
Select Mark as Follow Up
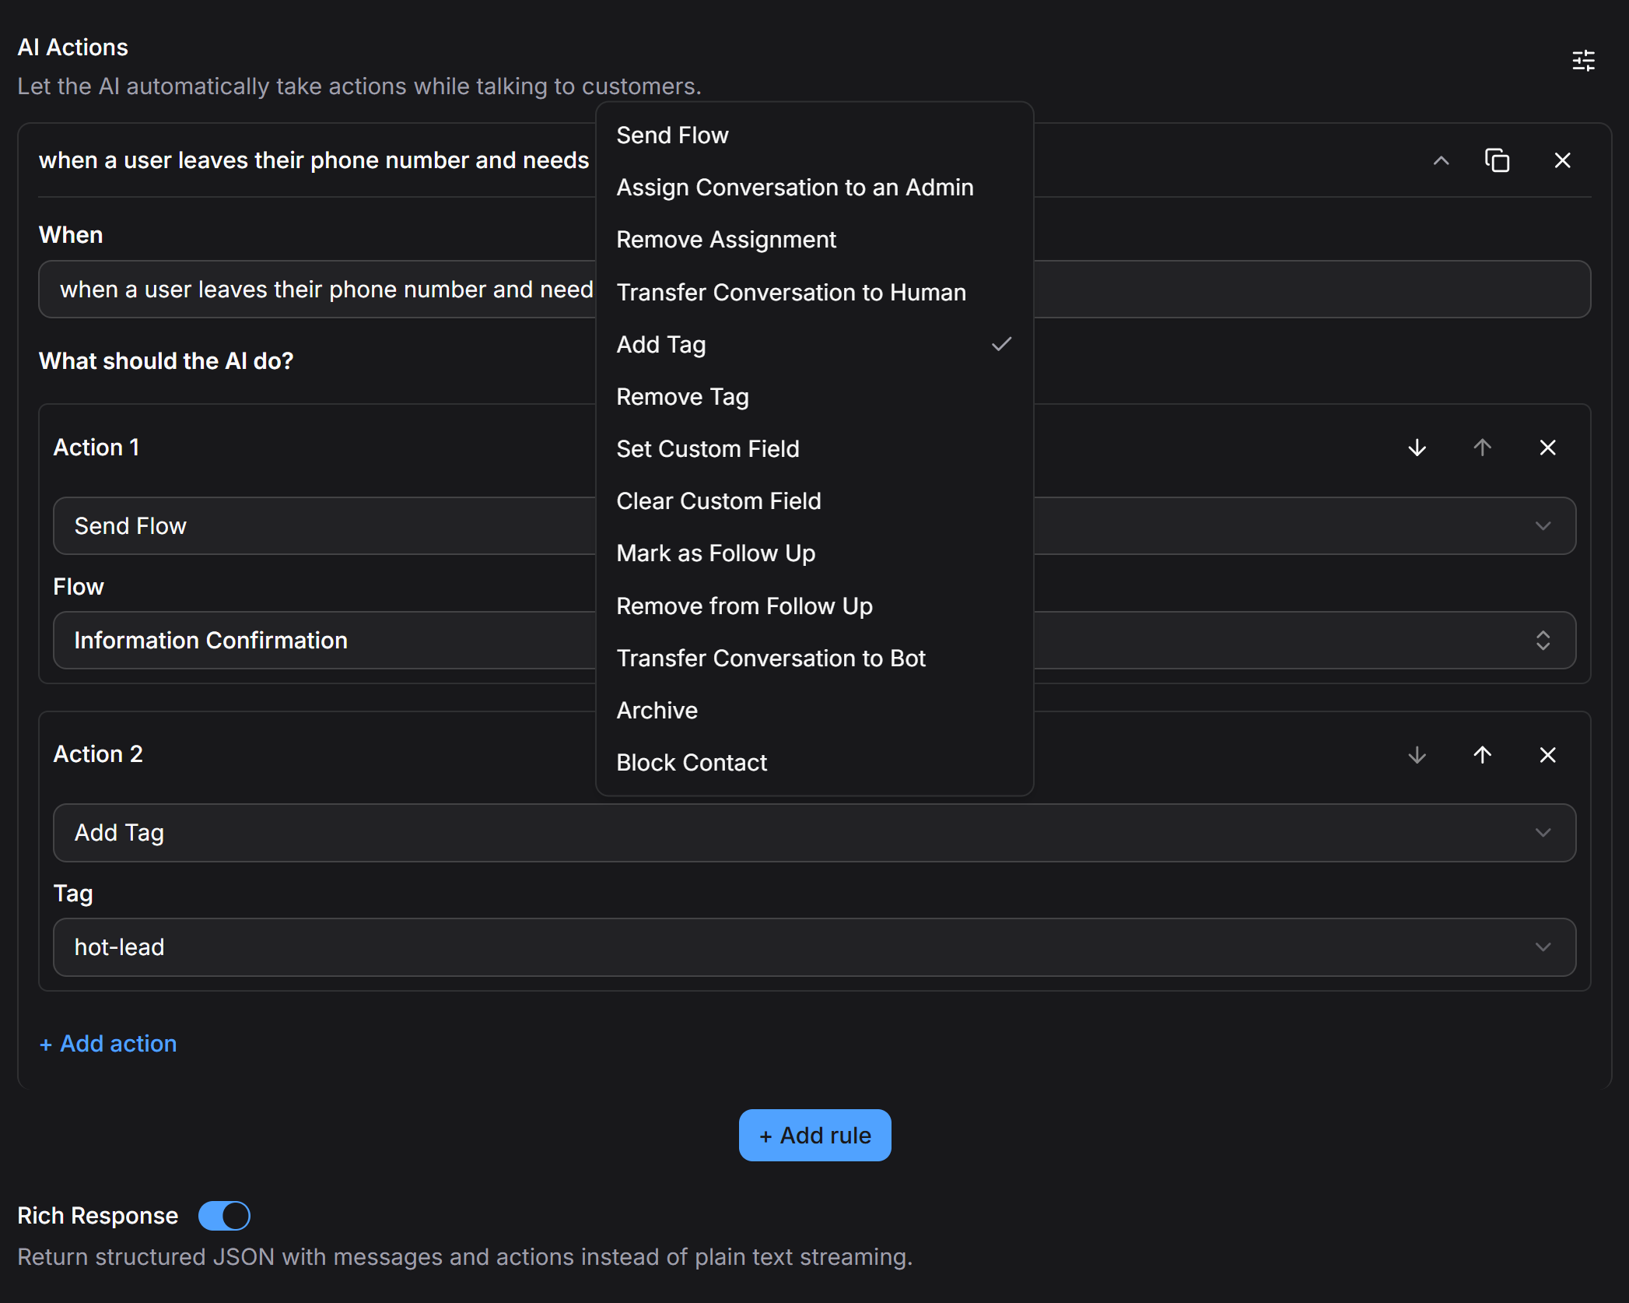point(814,553)
